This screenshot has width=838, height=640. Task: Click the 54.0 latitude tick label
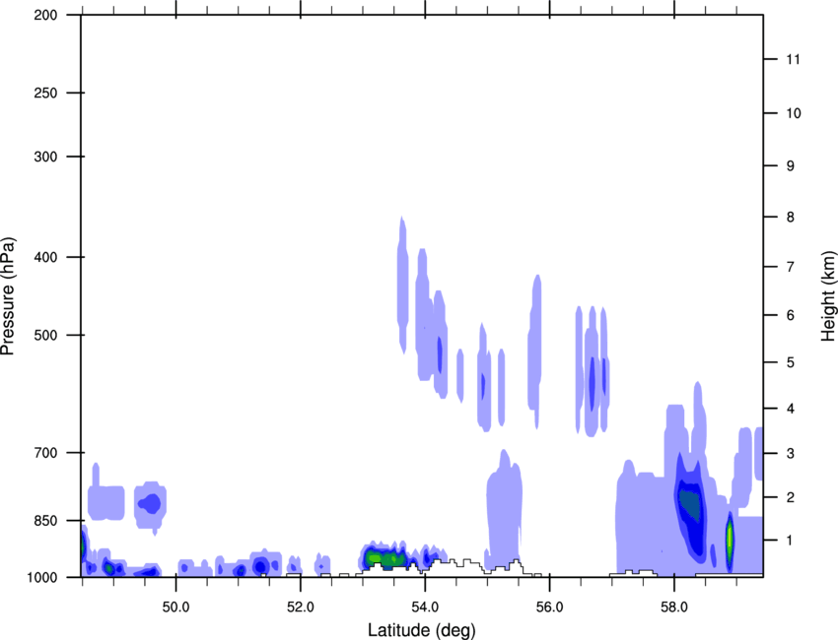[425, 608]
